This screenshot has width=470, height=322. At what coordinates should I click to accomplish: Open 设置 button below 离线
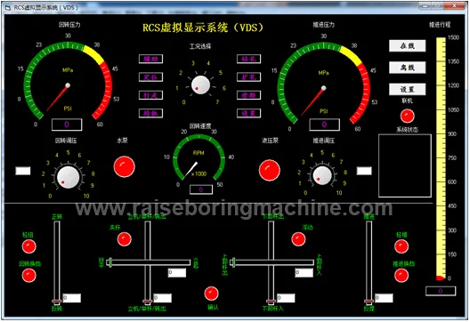pyautogui.click(x=407, y=89)
